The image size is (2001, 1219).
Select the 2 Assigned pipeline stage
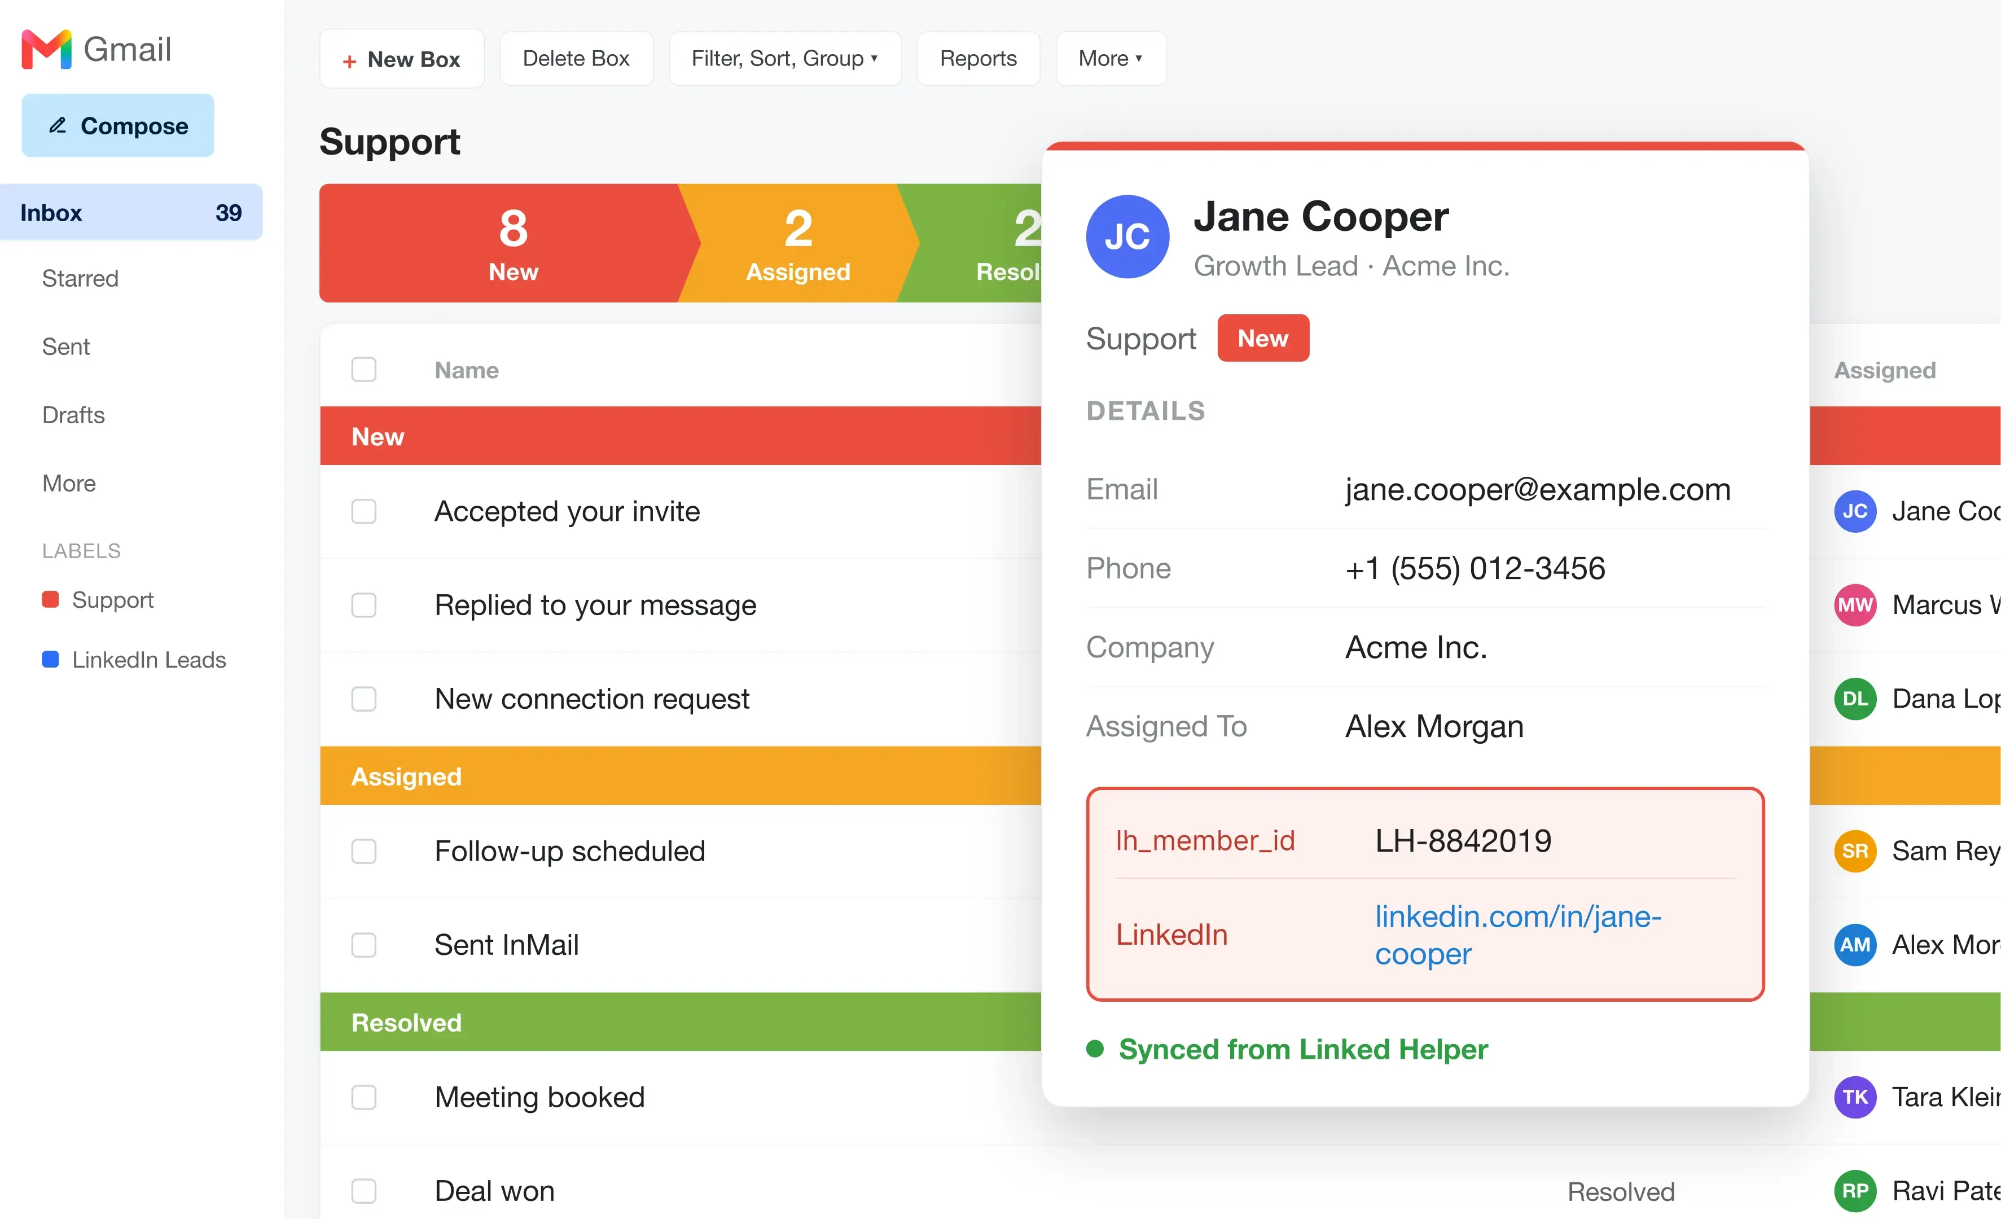[799, 244]
